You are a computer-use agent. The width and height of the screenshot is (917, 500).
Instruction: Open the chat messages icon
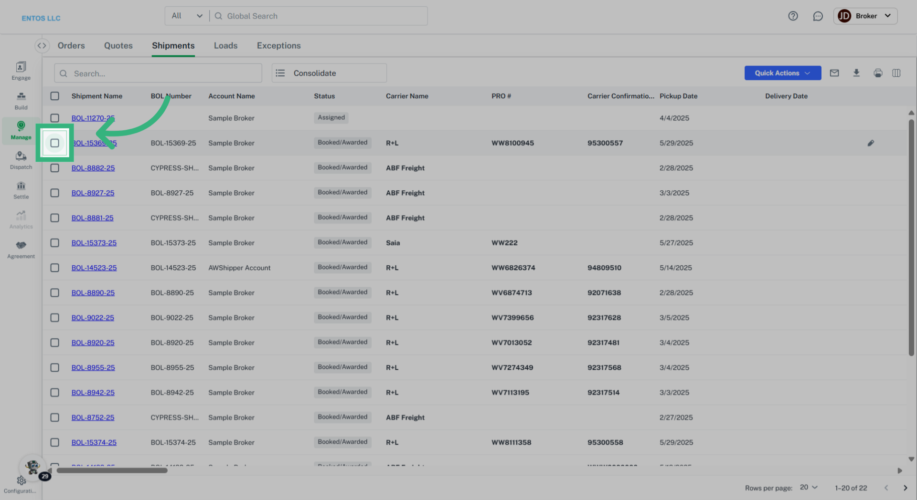(818, 16)
